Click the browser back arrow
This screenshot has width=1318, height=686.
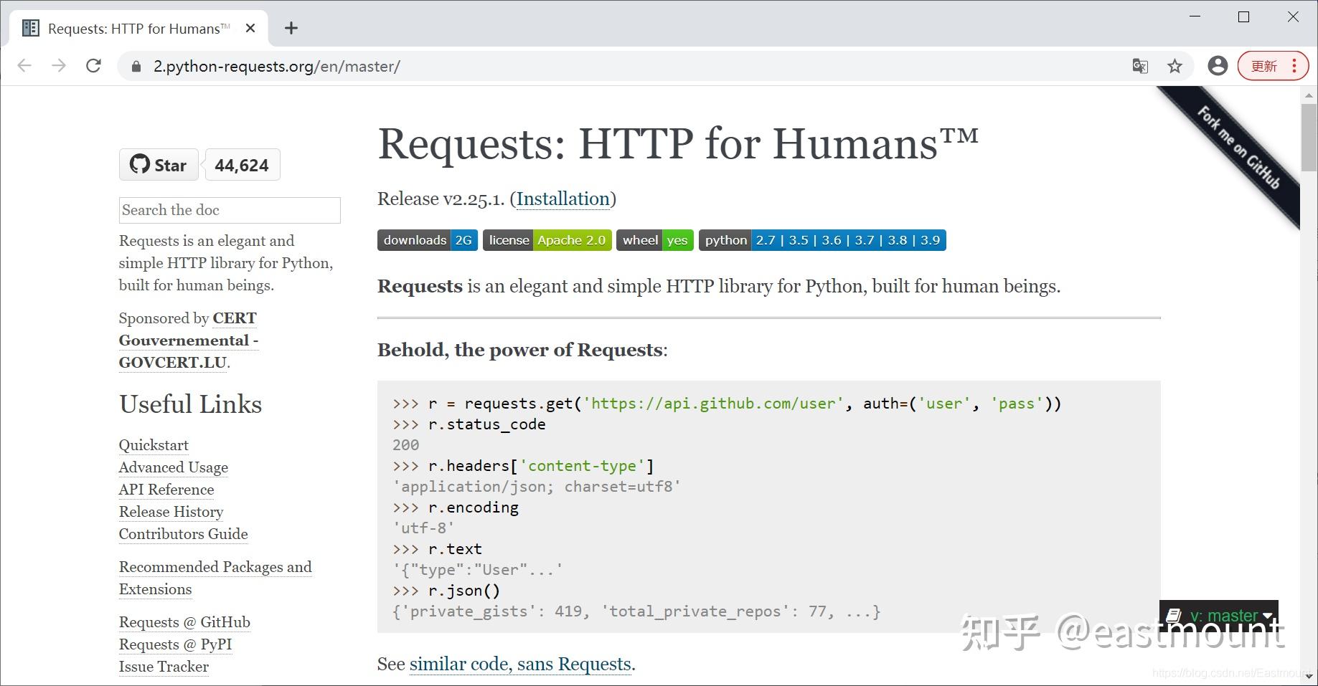24,66
